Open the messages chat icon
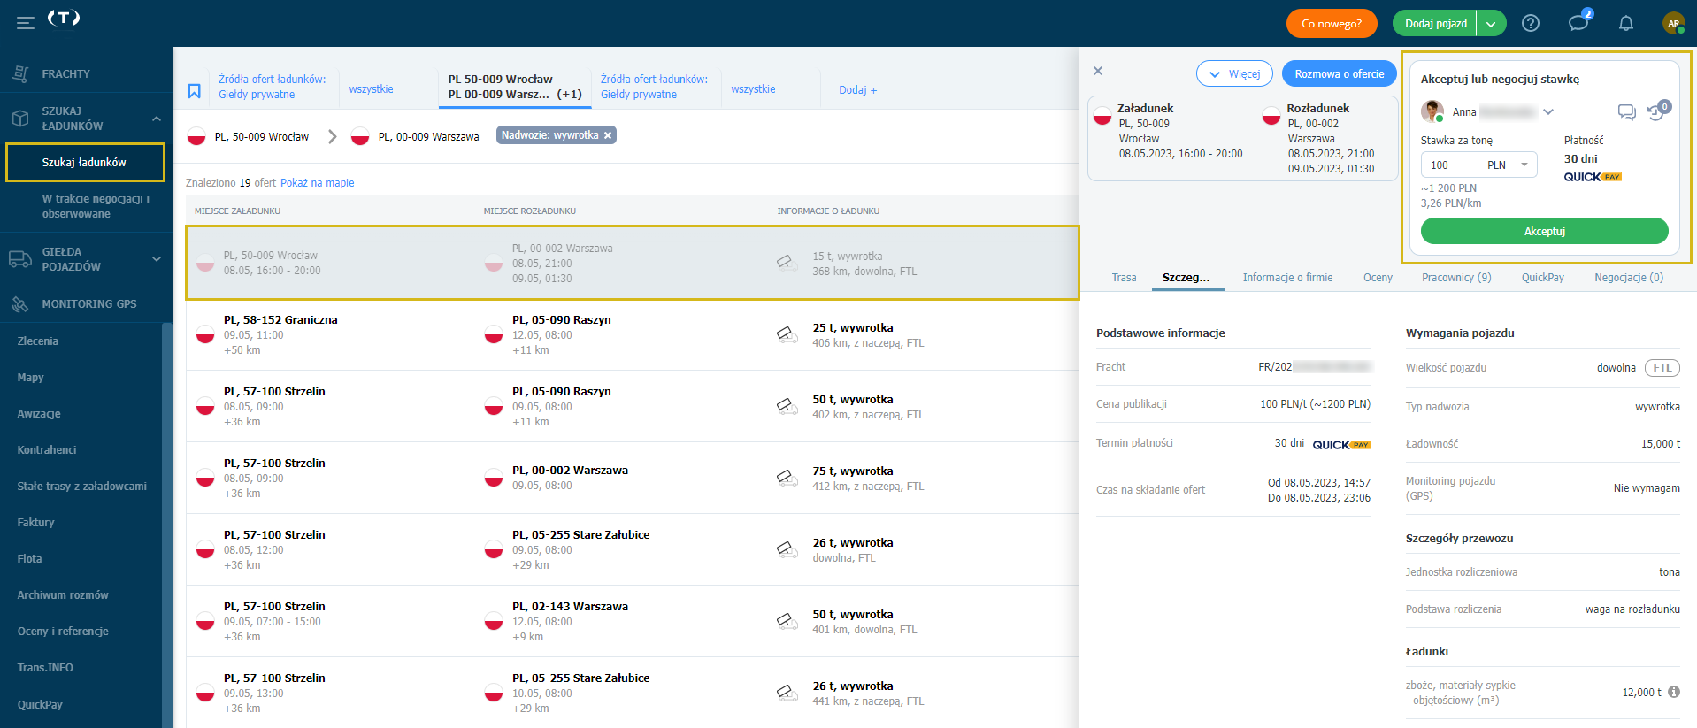1697x728 pixels. tap(1578, 23)
